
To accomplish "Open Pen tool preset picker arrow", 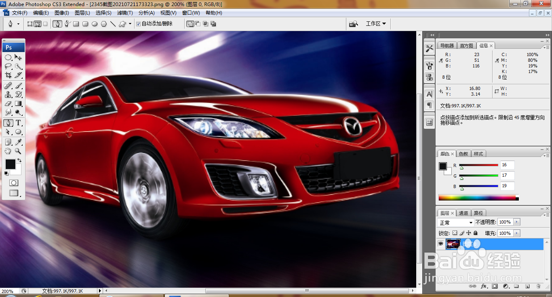I will [x=18, y=24].
